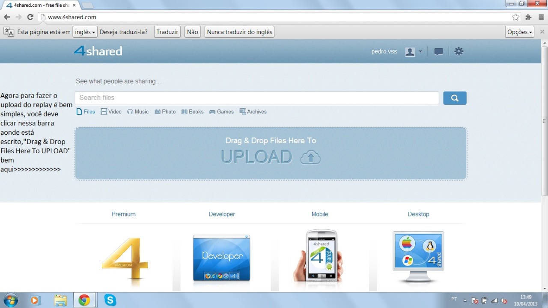Image resolution: width=548 pixels, height=308 pixels.
Task: Click the Mobile phone image
Action: [x=319, y=256]
